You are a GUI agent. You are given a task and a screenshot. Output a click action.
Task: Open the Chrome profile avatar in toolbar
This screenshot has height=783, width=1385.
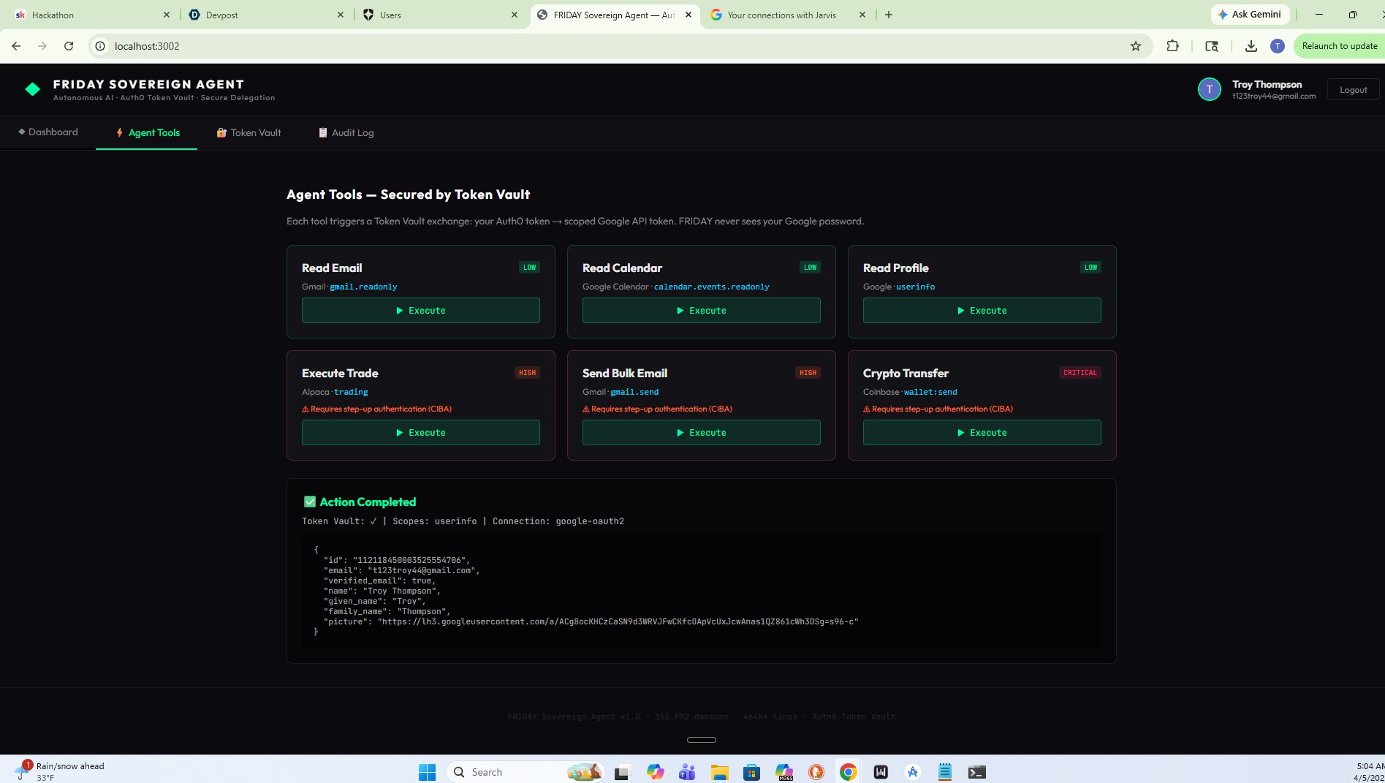click(1278, 46)
